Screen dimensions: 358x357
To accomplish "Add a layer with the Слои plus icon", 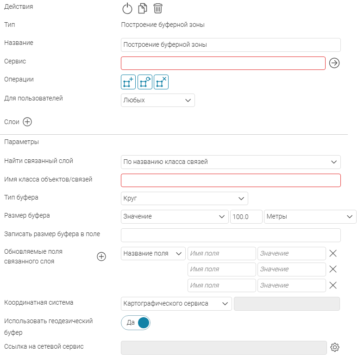I will click(27, 122).
